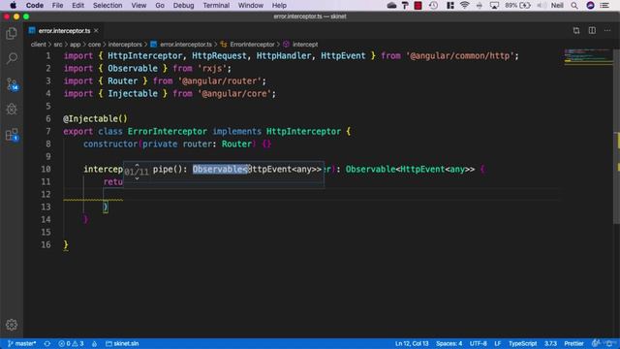This screenshot has height=349, width=620.
Task: Click the @Injectable() decorator on line 6
Action: coord(95,118)
